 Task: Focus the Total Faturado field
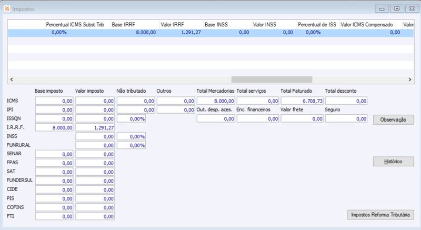click(x=302, y=101)
